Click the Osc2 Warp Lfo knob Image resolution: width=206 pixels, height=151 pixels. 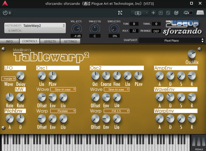(x=117, y=119)
